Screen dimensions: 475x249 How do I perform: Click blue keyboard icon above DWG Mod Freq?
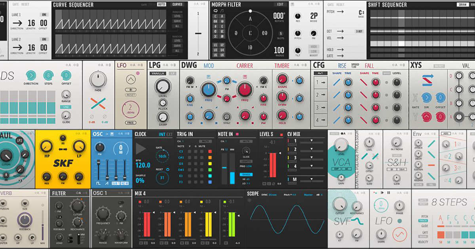pyautogui.click(x=208, y=76)
